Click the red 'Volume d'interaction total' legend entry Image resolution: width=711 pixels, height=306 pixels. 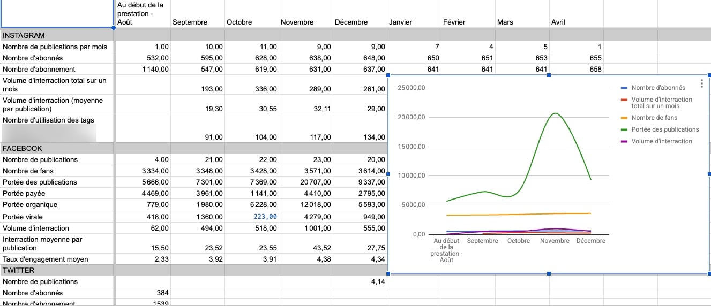656,103
